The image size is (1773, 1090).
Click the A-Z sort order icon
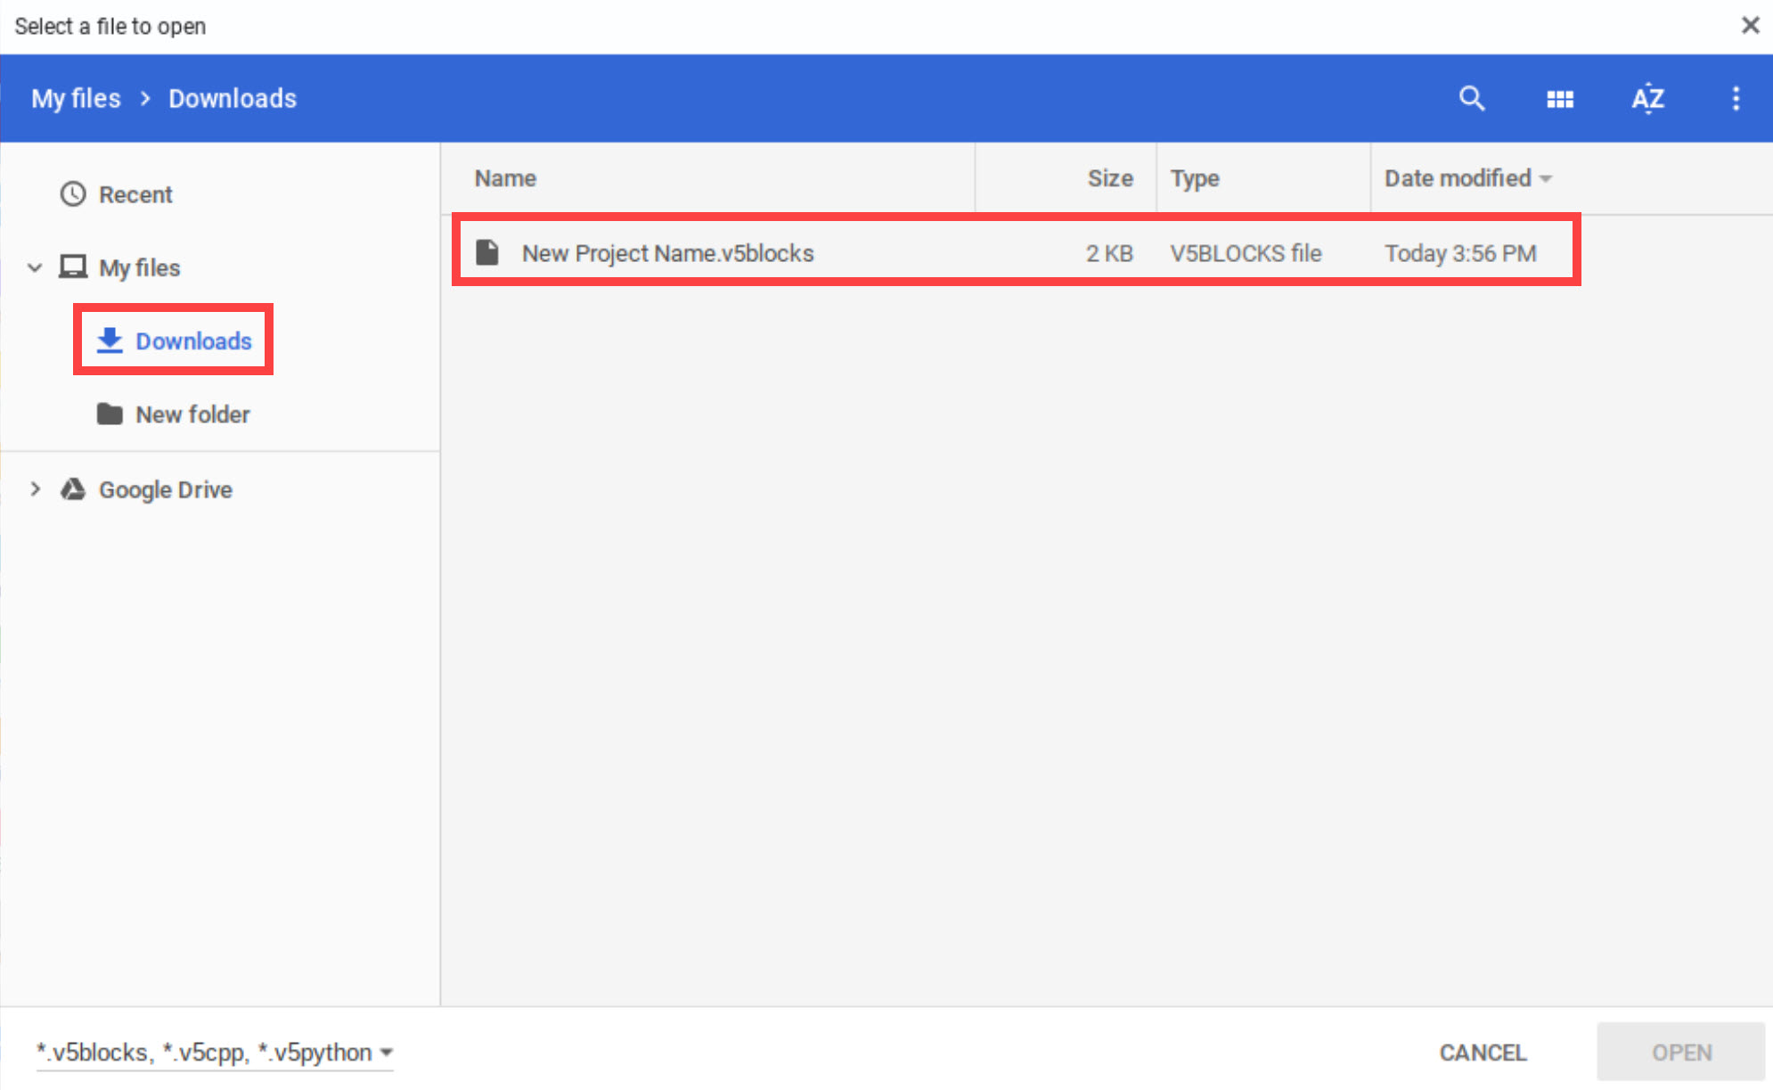tap(1647, 98)
